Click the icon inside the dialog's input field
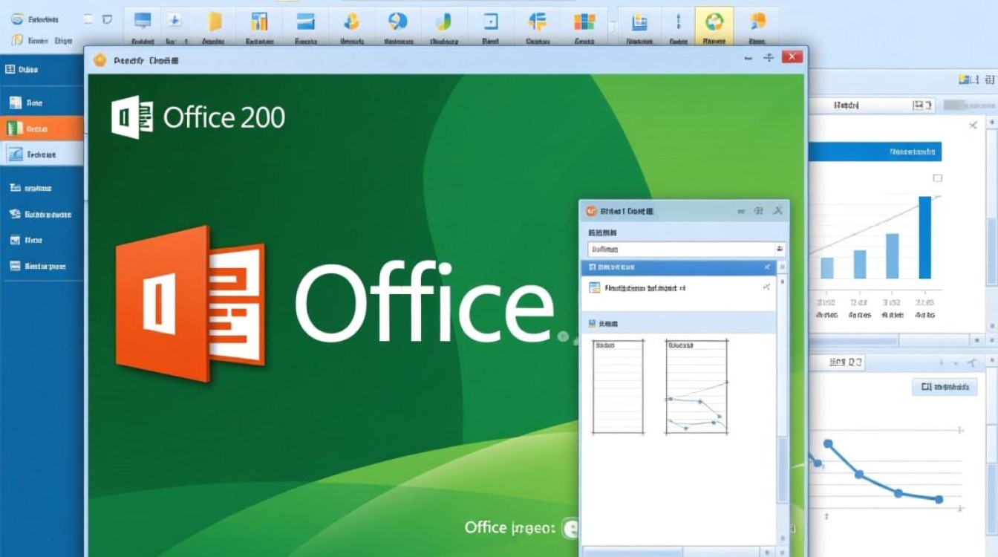The height and width of the screenshot is (557, 998). click(779, 250)
